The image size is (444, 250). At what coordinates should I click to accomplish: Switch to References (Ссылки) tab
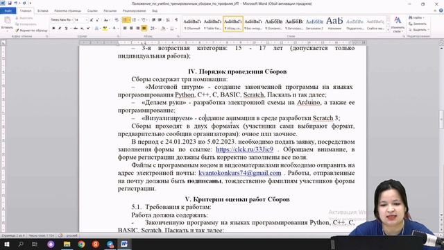92,11
